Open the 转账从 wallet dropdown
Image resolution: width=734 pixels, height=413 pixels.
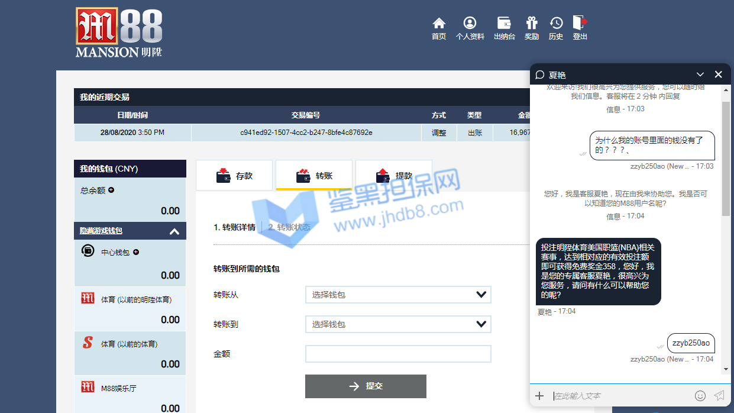pyautogui.click(x=398, y=295)
